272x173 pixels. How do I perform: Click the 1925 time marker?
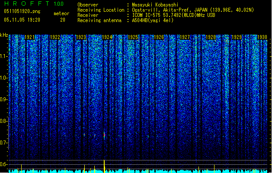[x=133, y=37]
